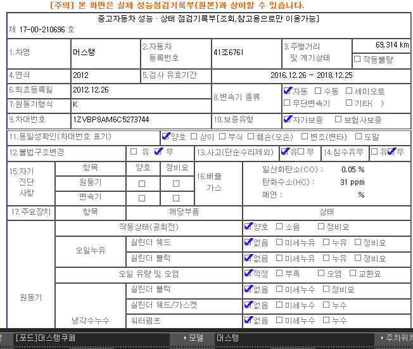This screenshot has width=413, height=349.
Task: Check 양호 box for 원동기 self-diagnosis
Action: click(142, 184)
